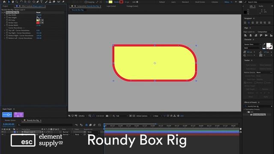Switch to the Footage (none) viewer tab
The image size is (274, 154).
132,6
